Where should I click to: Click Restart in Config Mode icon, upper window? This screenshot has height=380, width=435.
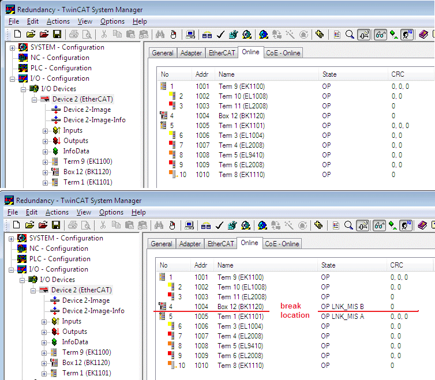(264, 35)
